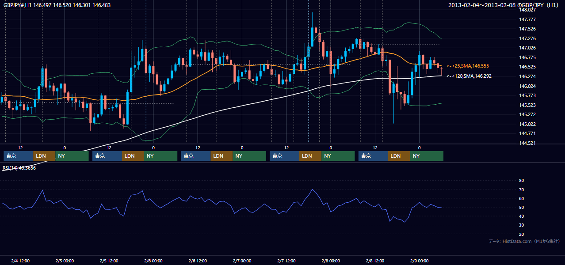
Task: Click the 147.276 price axis label
Action: [x=528, y=38]
